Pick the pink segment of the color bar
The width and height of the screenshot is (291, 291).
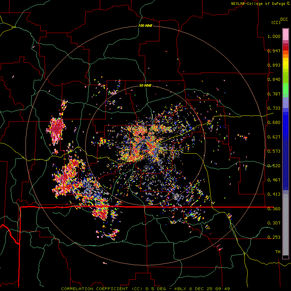(286, 34)
